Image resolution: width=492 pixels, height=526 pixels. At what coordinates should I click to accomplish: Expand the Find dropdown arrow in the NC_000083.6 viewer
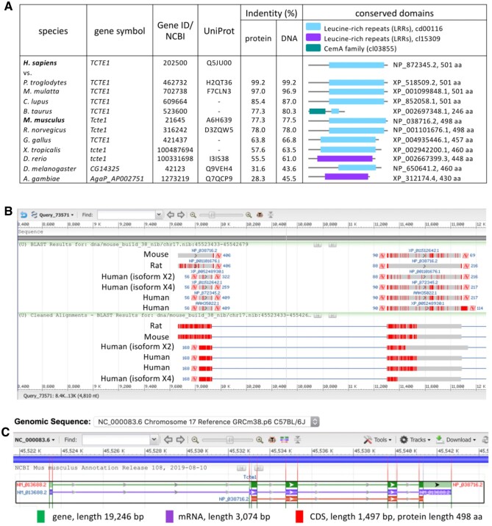click(x=154, y=439)
